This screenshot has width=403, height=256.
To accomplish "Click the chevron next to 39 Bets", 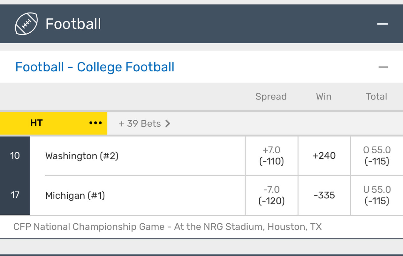I will tap(168, 124).
